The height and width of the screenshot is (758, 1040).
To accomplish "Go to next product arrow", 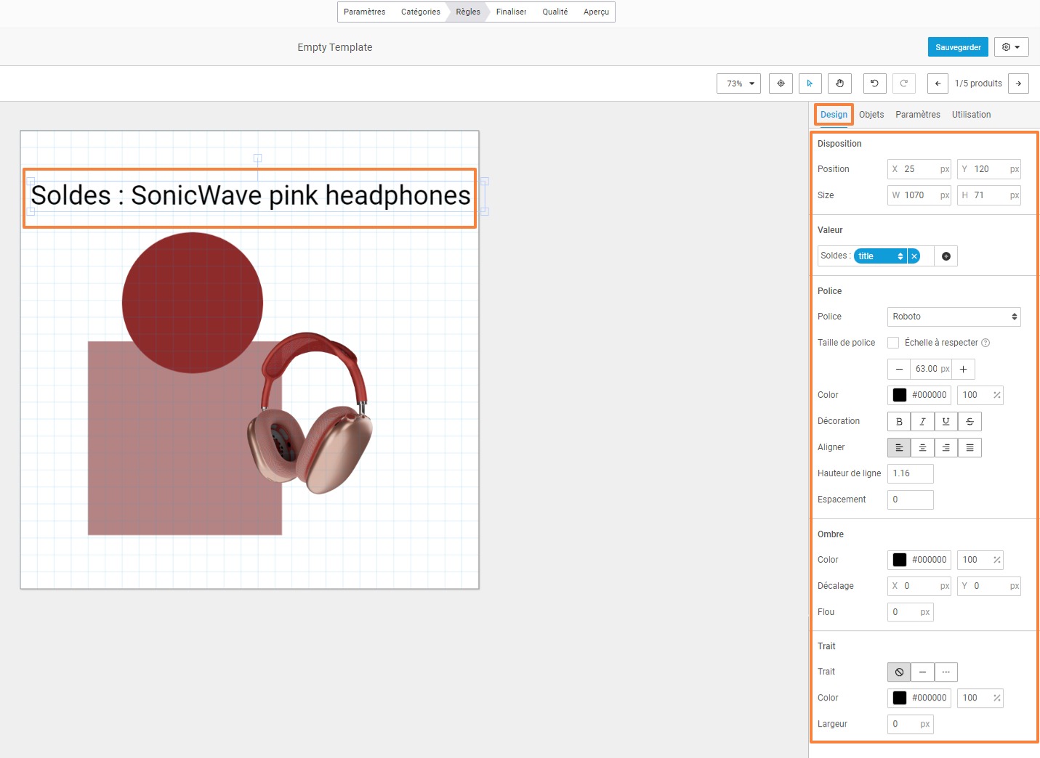I will [x=1018, y=83].
